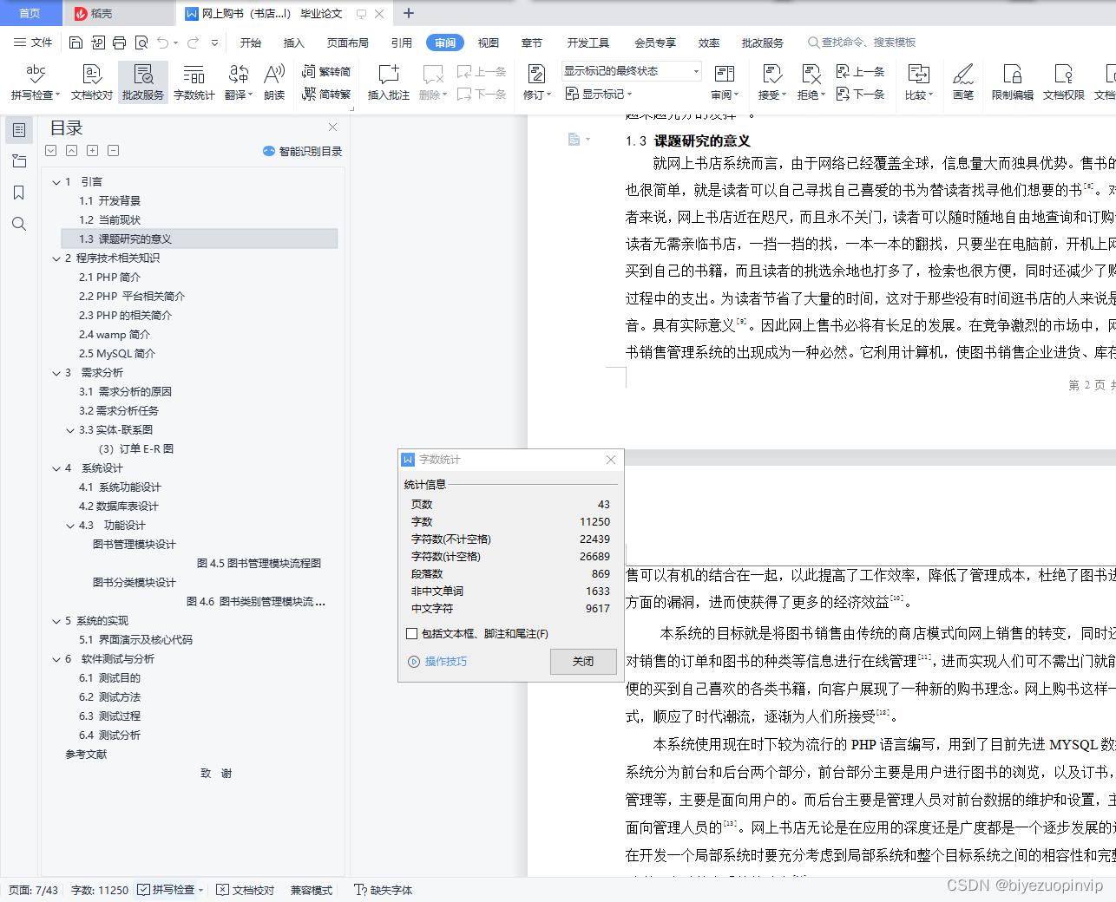Click the save icon in quick toolbar

75,42
